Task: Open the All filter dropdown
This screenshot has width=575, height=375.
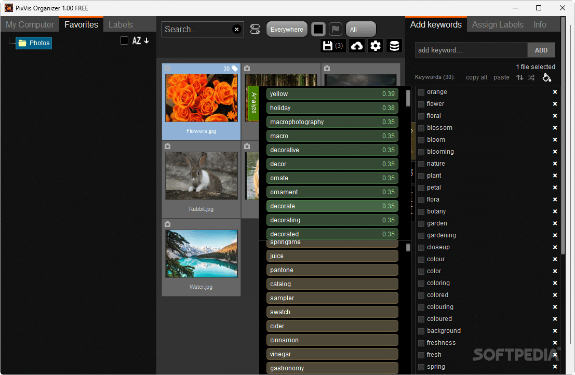Action: pyautogui.click(x=360, y=29)
